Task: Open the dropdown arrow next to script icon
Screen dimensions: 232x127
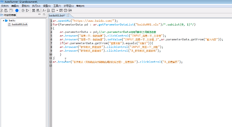Action: tap(57, 10)
